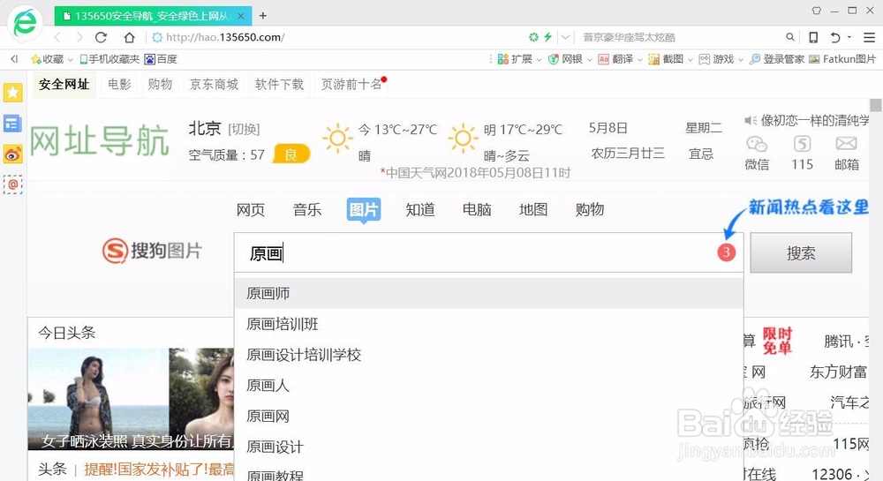
Task: Open the news list sidebar icon
Action: (x=13, y=124)
